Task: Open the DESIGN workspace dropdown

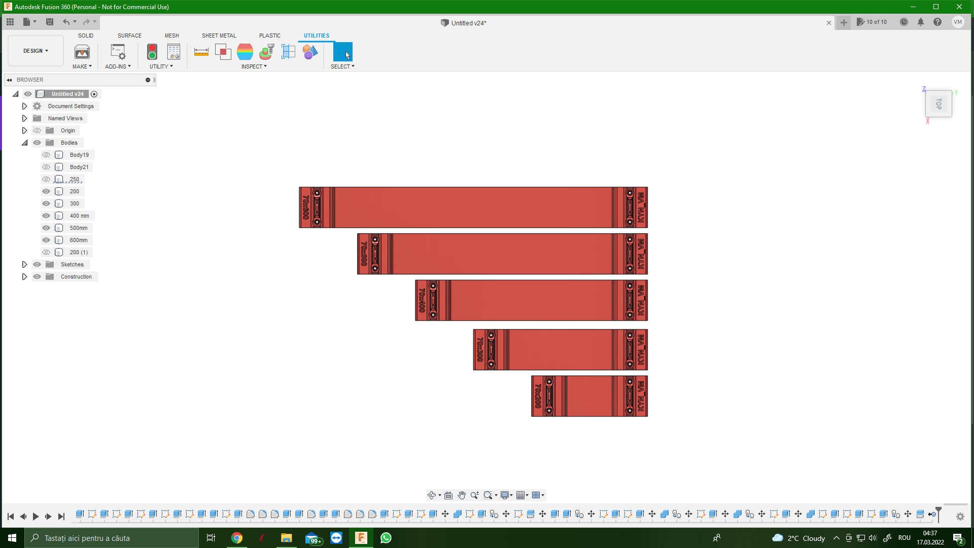Action: (36, 51)
